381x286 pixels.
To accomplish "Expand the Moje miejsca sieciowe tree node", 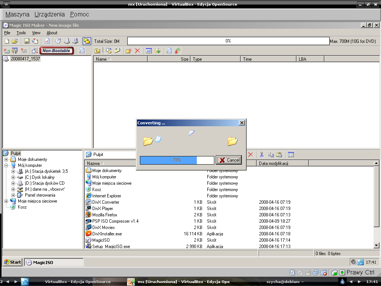I will (6, 201).
